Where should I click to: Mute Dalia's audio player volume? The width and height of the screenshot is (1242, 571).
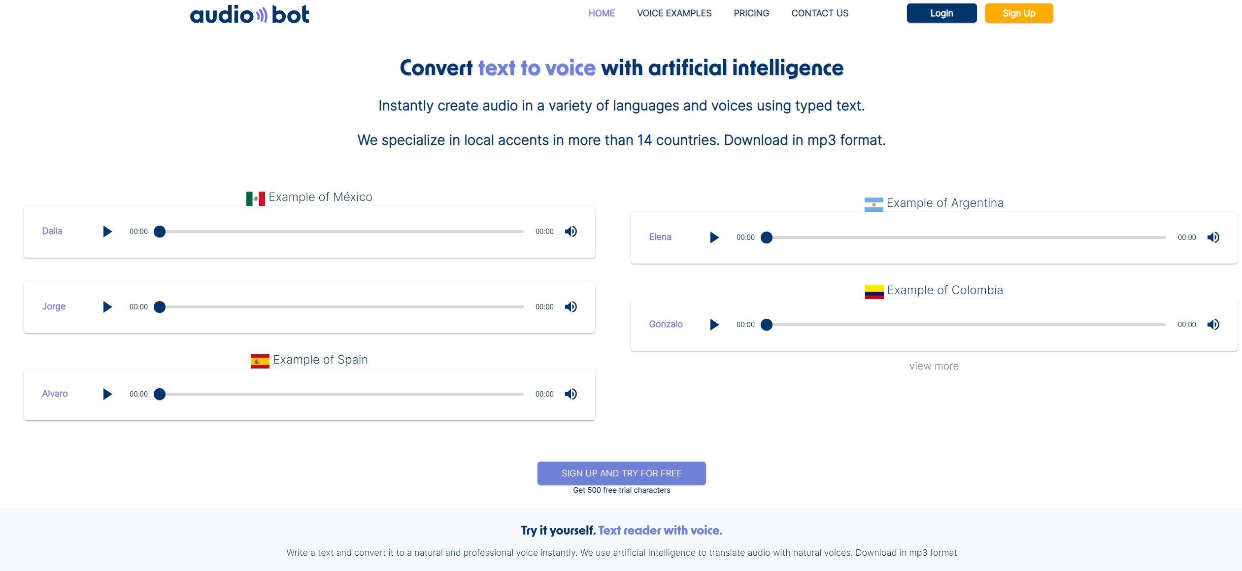click(571, 231)
